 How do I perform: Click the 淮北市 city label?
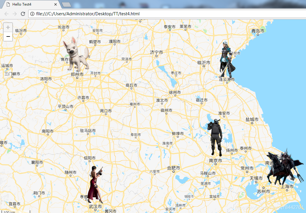click(x=162, y=100)
